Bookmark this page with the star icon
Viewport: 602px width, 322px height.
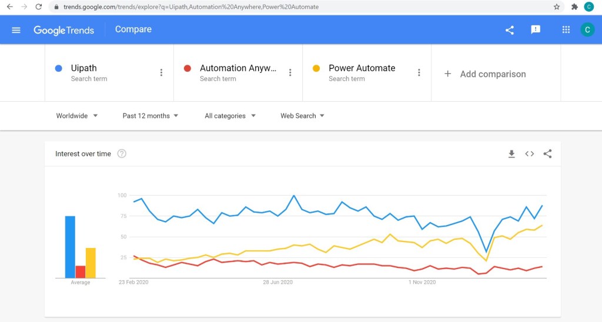pyautogui.click(x=557, y=7)
